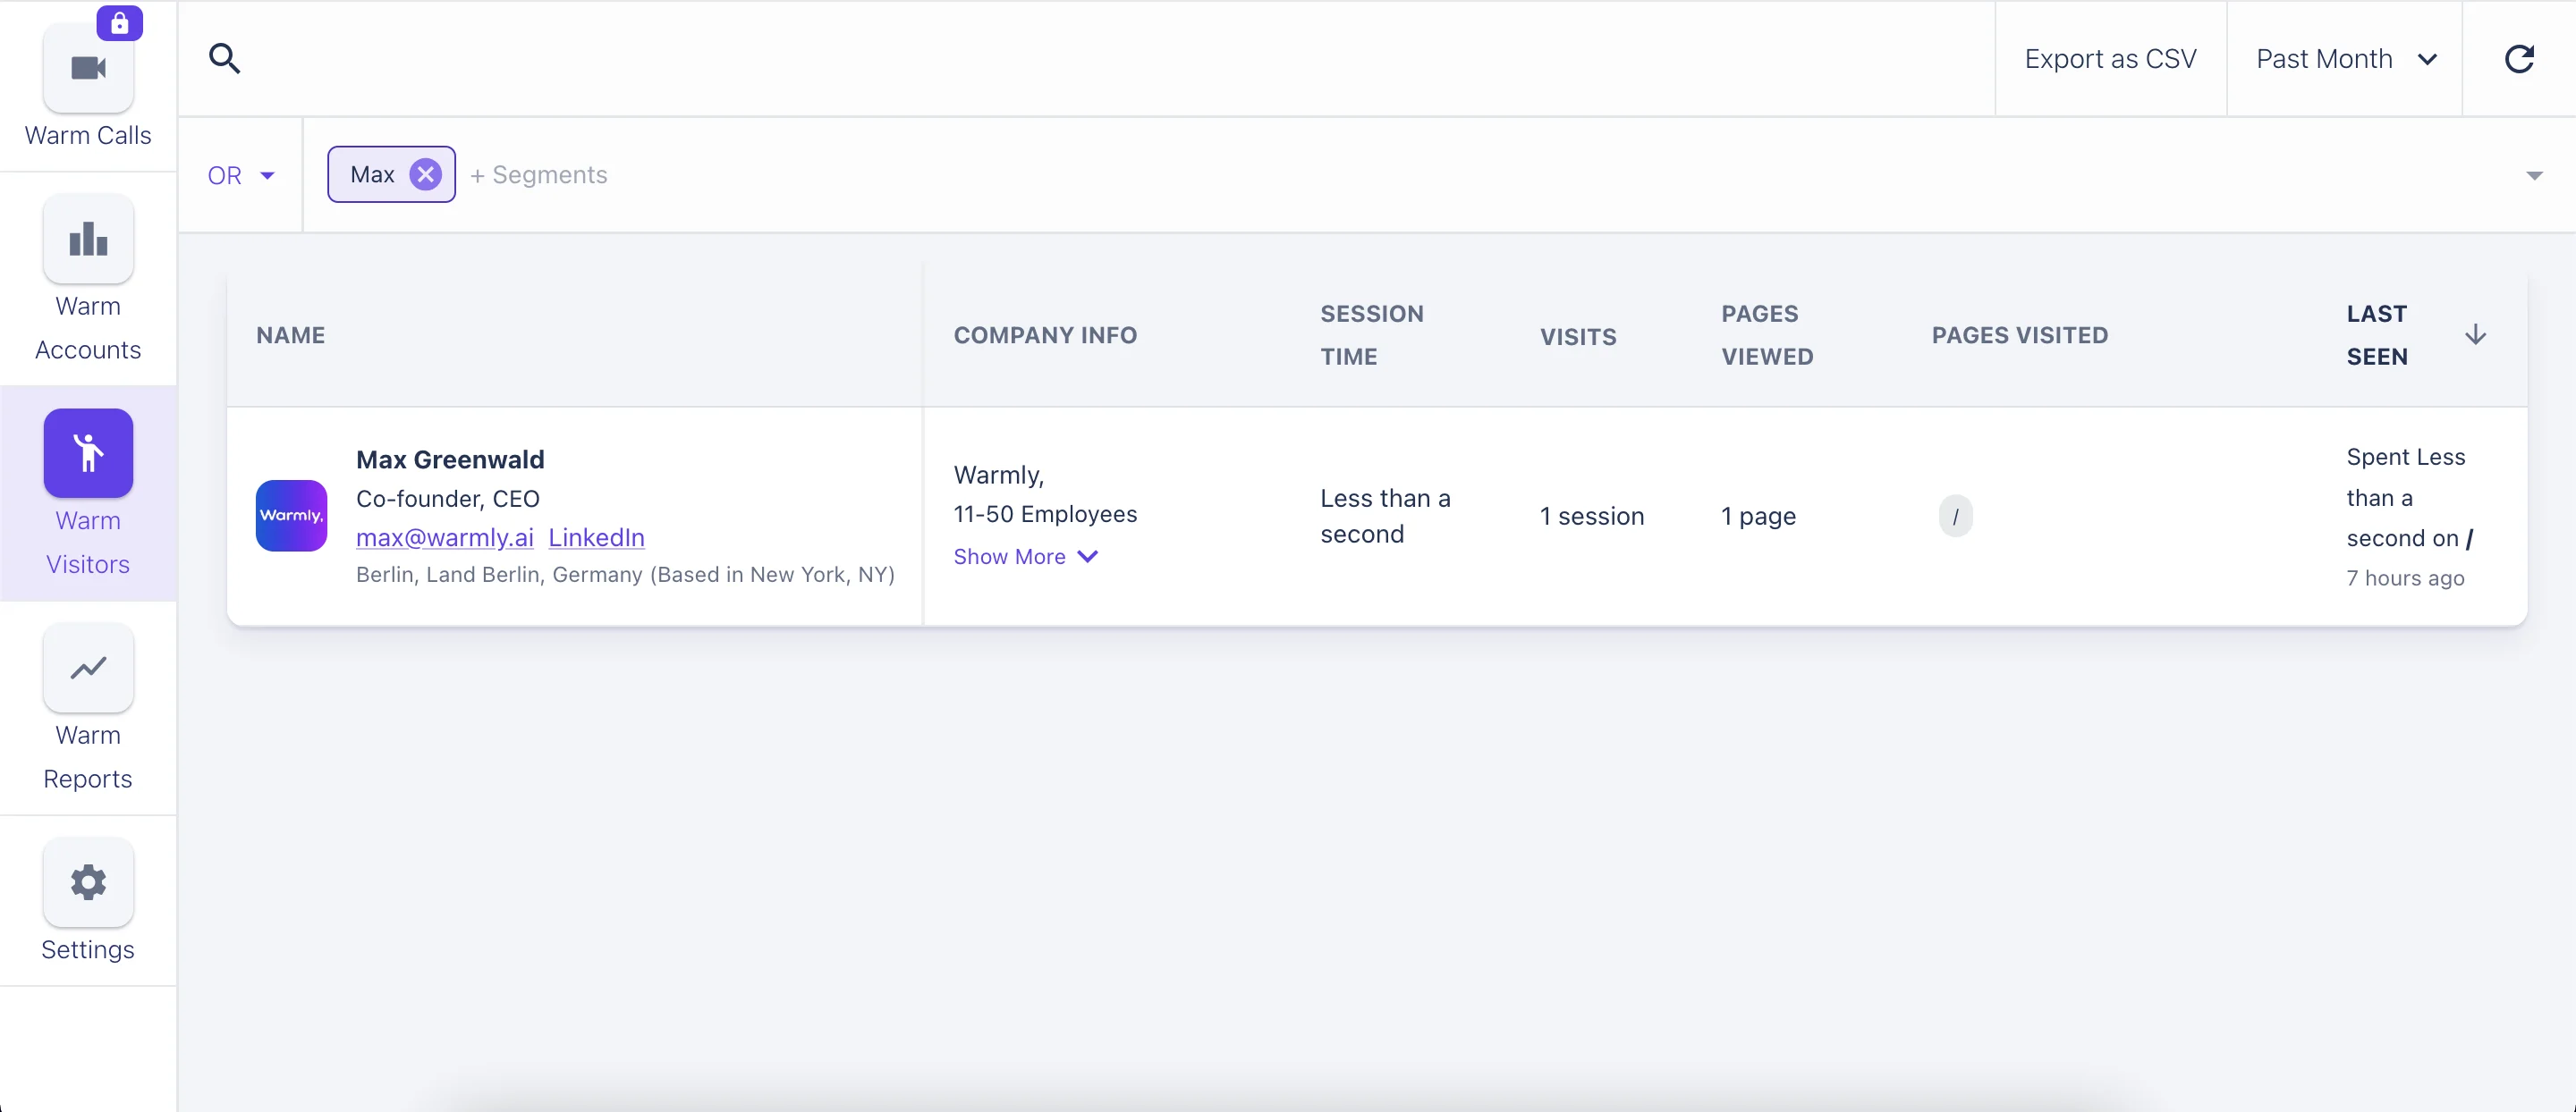Go to Warm Visitors menu label

coord(88,543)
